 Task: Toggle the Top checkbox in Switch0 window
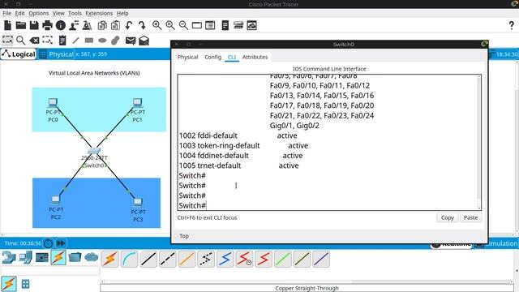[x=177, y=236]
